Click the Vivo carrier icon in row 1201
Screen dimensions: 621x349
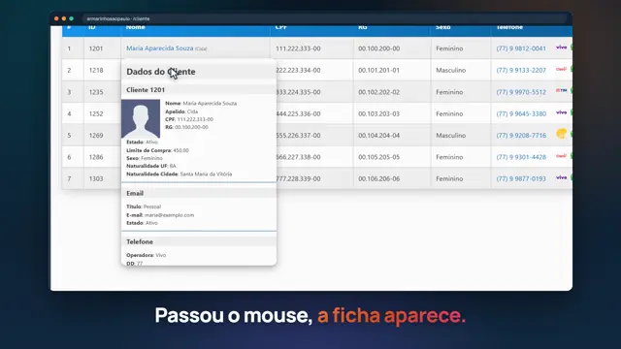[x=561, y=48]
